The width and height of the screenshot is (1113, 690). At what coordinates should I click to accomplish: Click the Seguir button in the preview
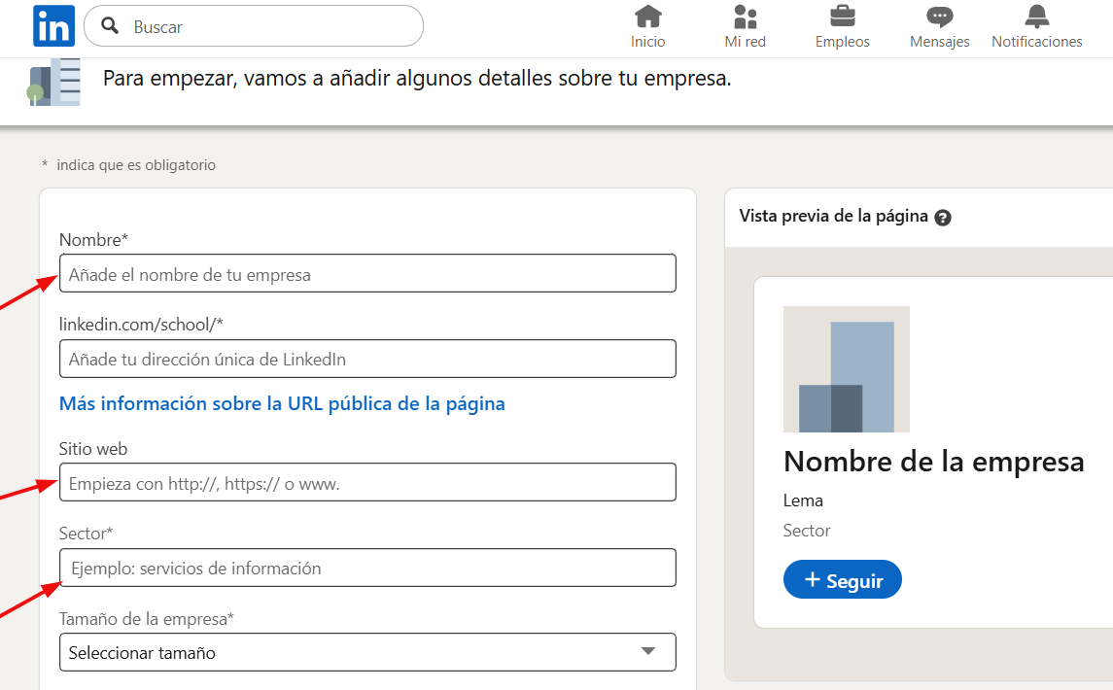tap(842, 578)
